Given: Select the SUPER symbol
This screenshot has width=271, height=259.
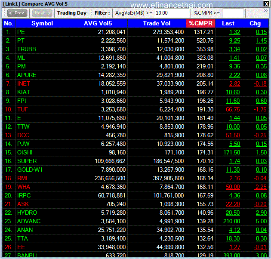Looking at the screenshot, I should point(27,161).
